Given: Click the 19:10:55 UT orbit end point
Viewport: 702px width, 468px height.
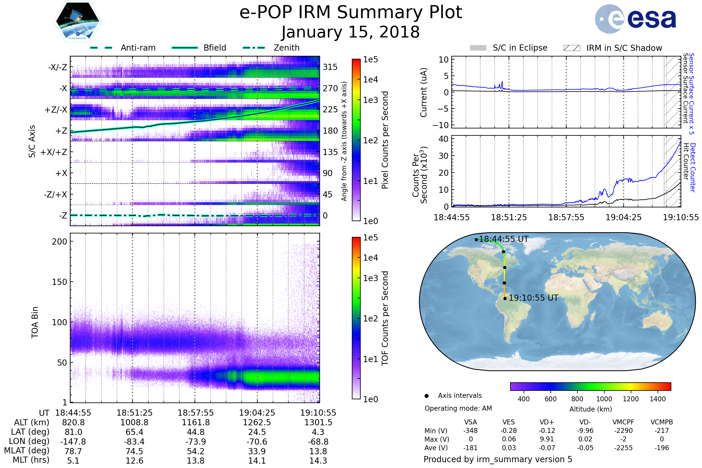Looking at the screenshot, I should pyautogui.click(x=505, y=298).
